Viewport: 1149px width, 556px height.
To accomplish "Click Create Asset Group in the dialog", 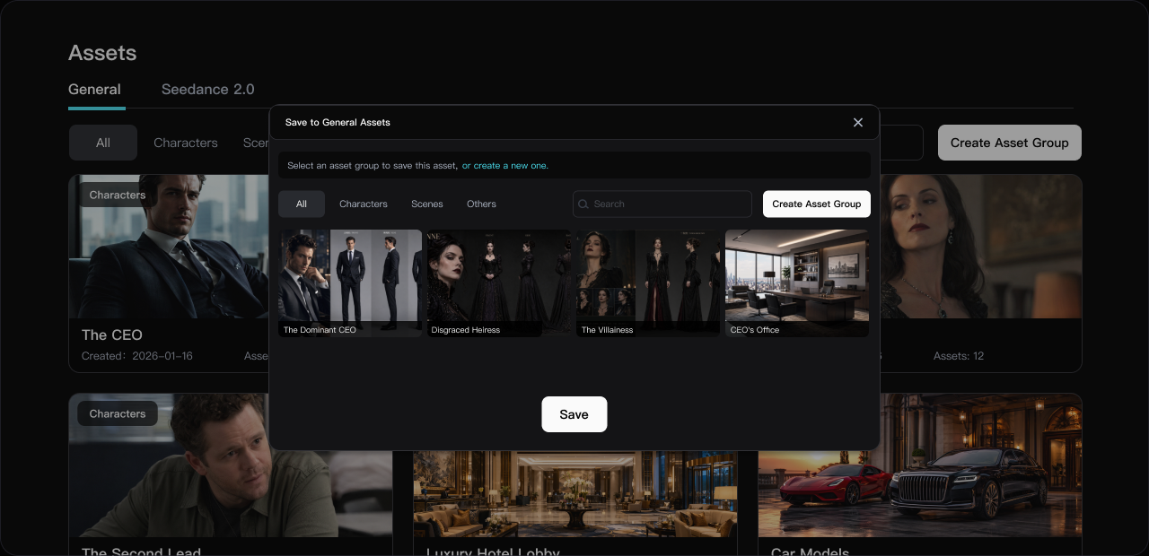I will click(x=817, y=204).
